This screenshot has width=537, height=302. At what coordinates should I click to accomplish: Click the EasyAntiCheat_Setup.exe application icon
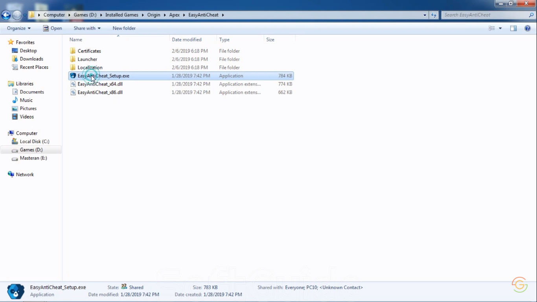click(73, 75)
